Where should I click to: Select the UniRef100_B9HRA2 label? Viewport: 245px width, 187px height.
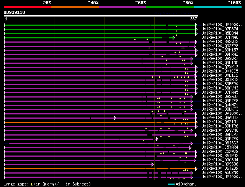pyautogui.click(x=220, y=55)
